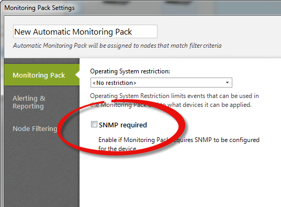Viewport: 281px width, 207px height.
Task: Open the Operating System restriction dropdown
Action: [161, 83]
